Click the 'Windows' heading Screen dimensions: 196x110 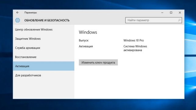88,32
